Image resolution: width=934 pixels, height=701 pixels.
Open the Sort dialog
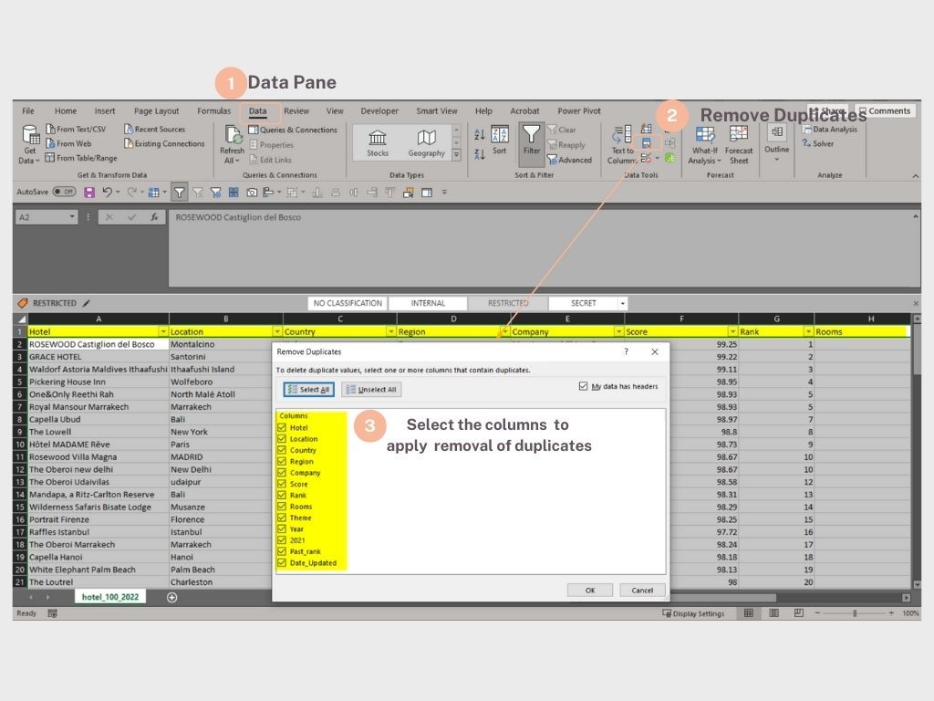point(499,141)
